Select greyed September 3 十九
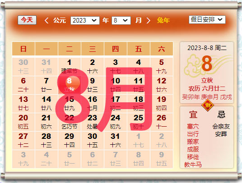 click(23, 159)
